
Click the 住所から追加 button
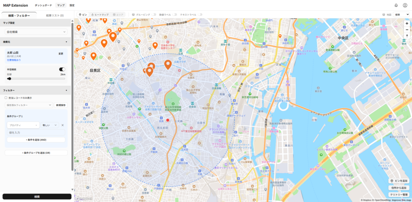399,188
